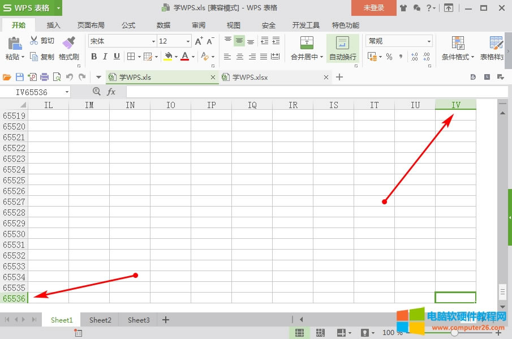Click the Save icon in quick access toolbar
The width and height of the screenshot is (512, 339).
(x=19, y=76)
